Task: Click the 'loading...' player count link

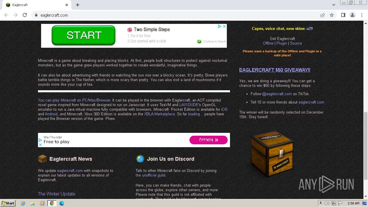Action: tap(195, 114)
